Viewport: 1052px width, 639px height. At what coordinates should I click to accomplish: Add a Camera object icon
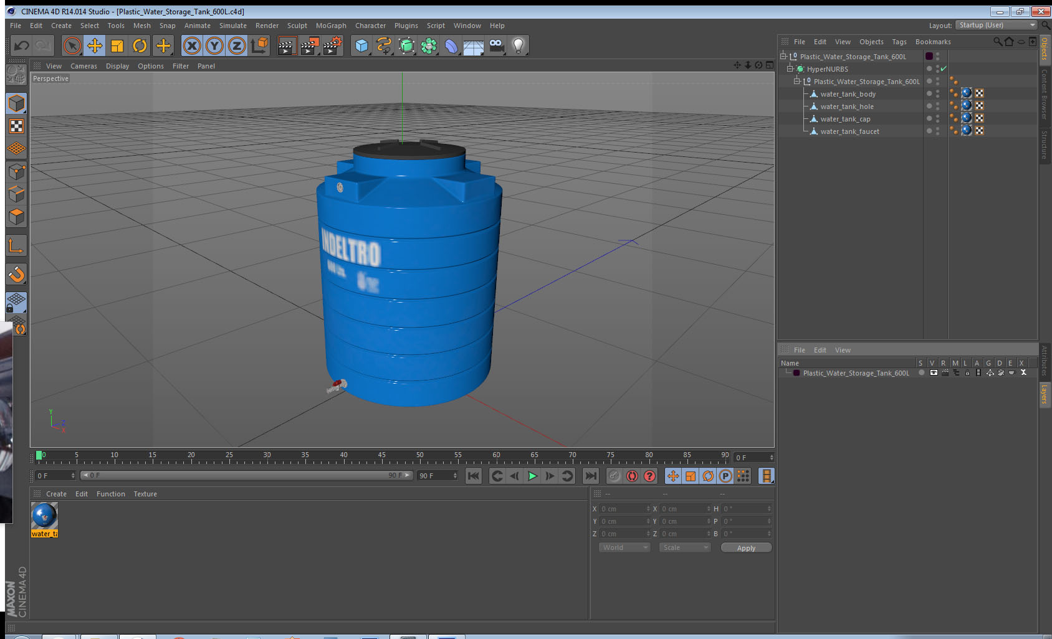[496, 45]
